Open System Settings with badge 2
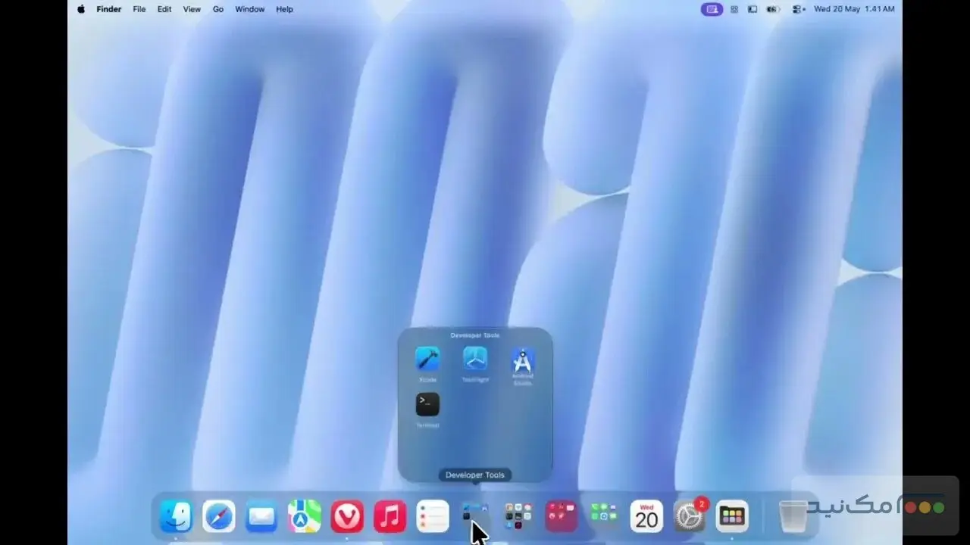The image size is (970, 545). pyautogui.click(x=690, y=515)
